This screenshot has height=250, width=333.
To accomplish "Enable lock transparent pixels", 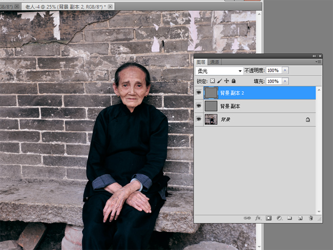I will pyautogui.click(x=213, y=81).
